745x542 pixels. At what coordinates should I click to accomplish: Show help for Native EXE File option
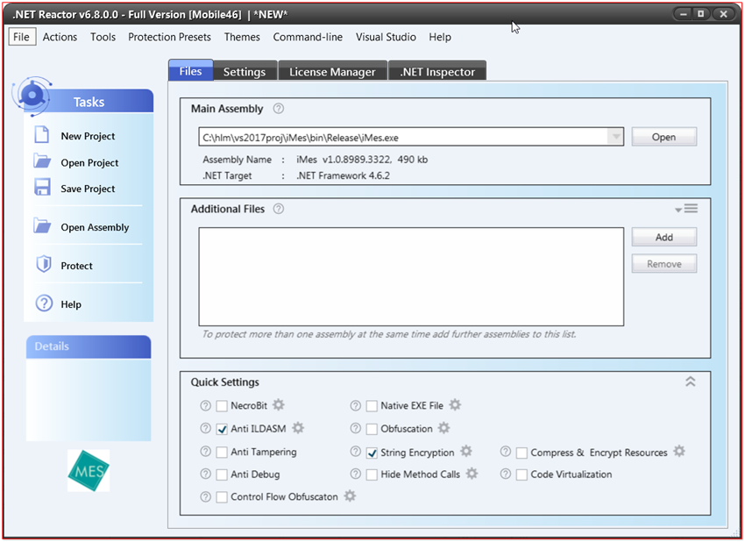tap(355, 405)
